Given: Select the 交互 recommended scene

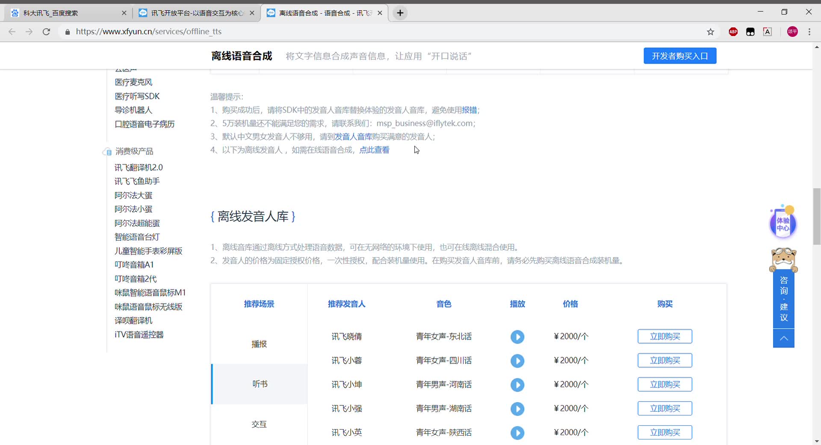Looking at the screenshot, I should click(259, 424).
